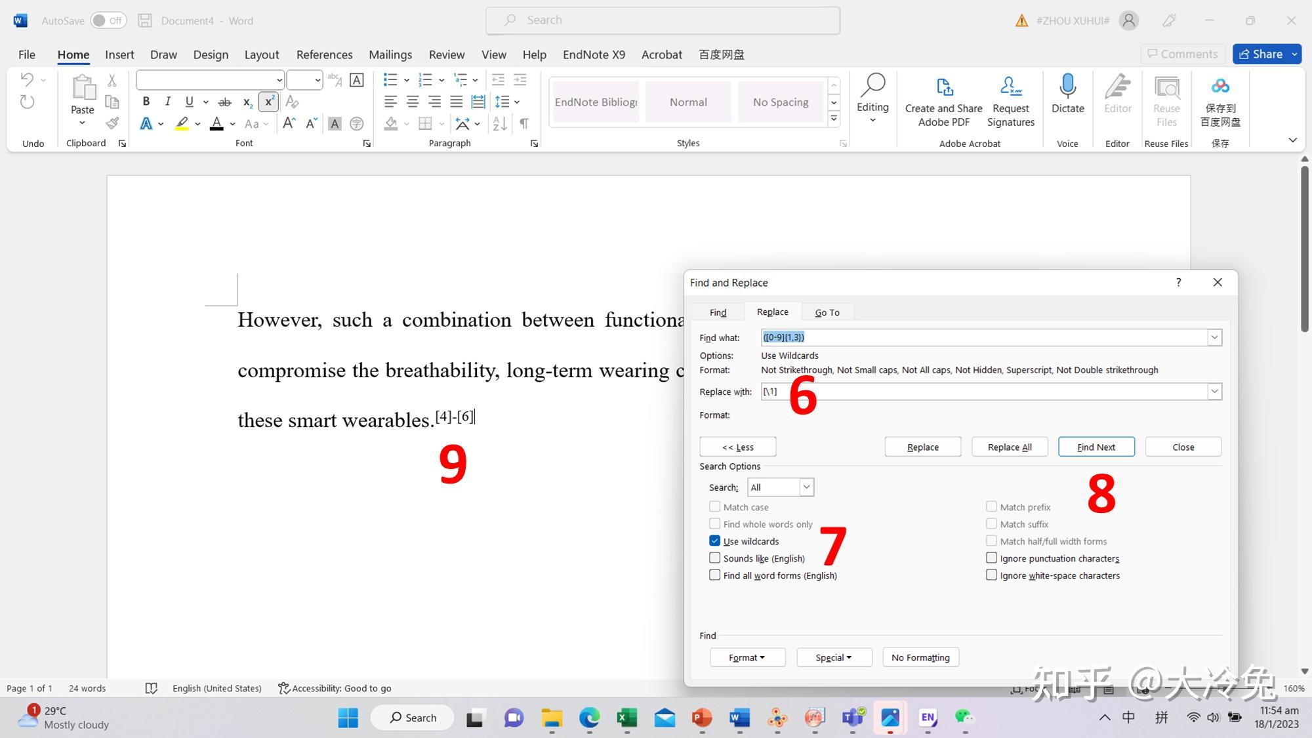
Task: Click the Show/Hide paragraph marks icon
Action: [x=523, y=123]
